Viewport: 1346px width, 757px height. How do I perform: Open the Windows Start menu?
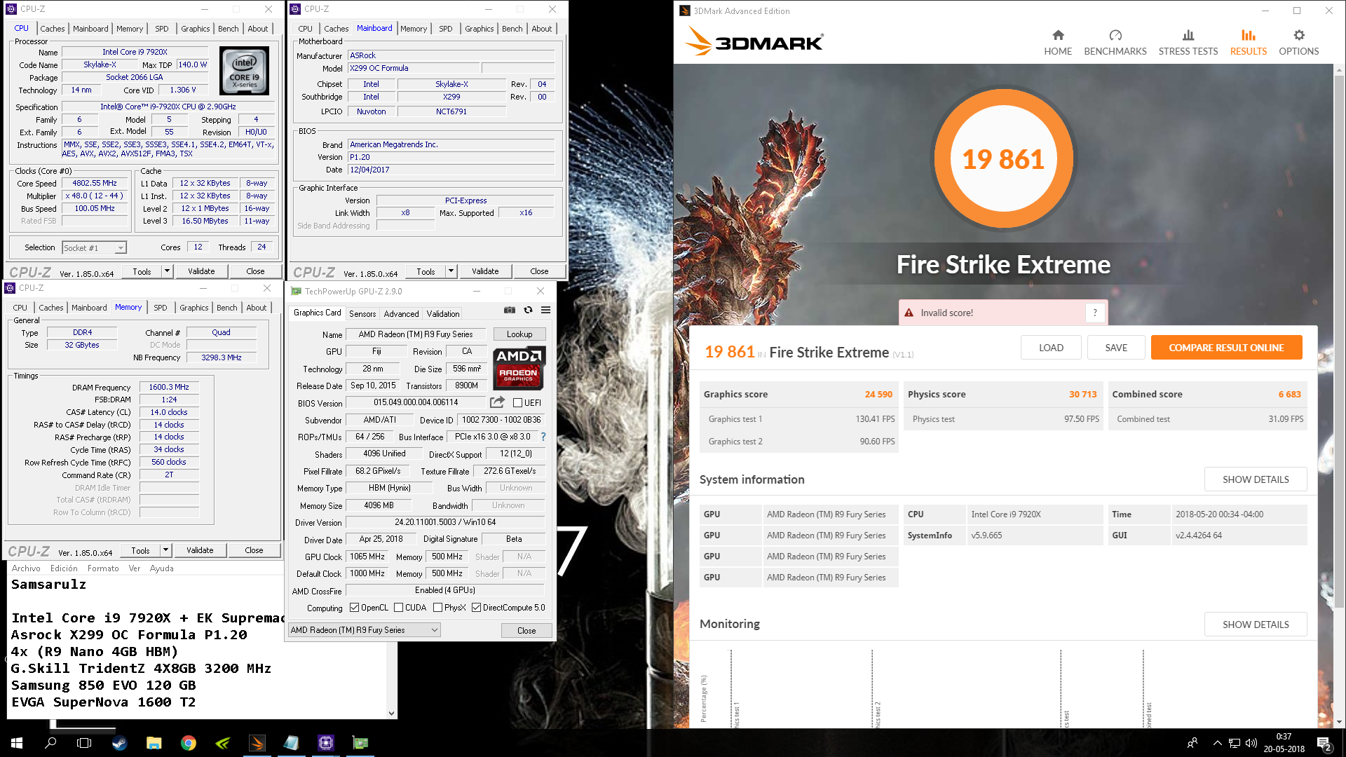(17, 743)
